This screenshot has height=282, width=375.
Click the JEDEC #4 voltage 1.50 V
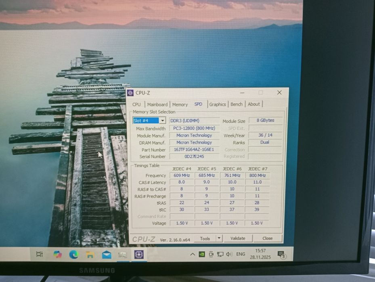click(182, 223)
